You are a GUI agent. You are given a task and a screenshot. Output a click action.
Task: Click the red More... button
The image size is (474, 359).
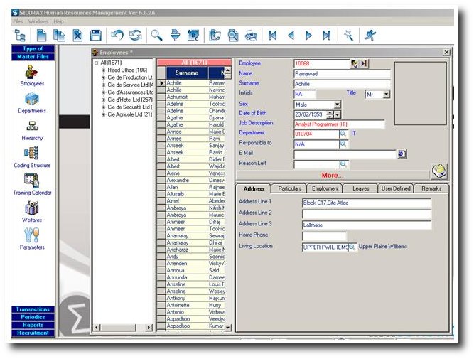(333, 175)
